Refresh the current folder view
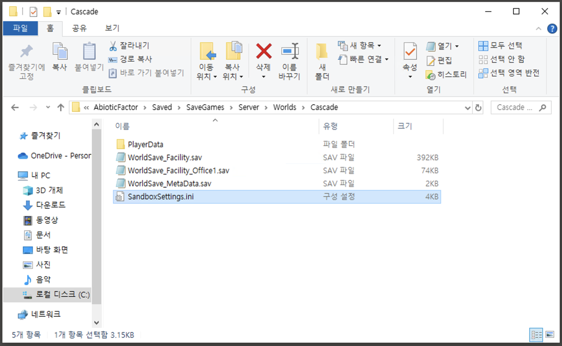Image resolution: width=562 pixels, height=346 pixels. tap(478, 108)
